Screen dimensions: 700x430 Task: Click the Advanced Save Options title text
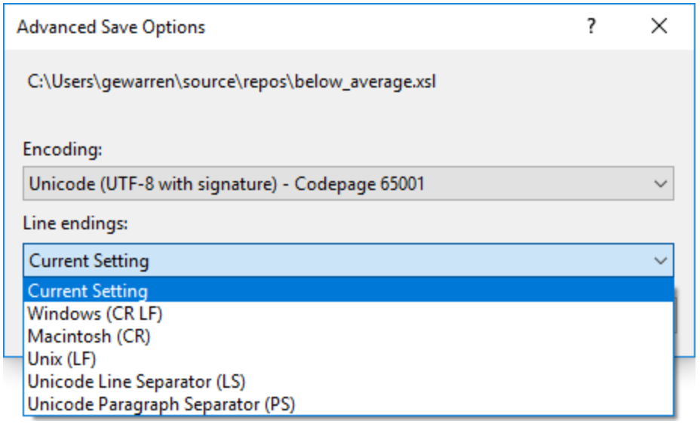(111, 27)
